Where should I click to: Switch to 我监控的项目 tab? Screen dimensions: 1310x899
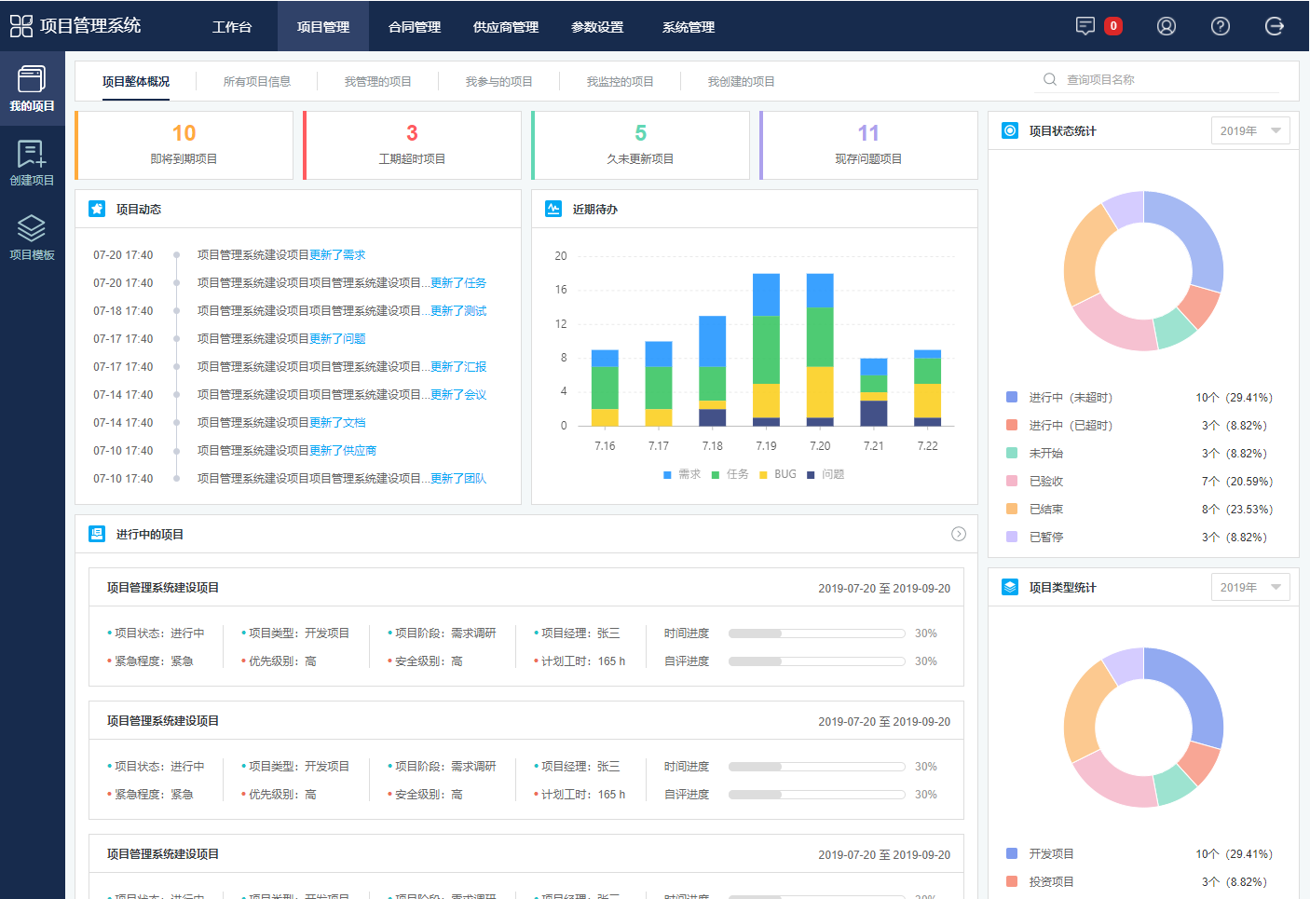[x=621, y=81]
